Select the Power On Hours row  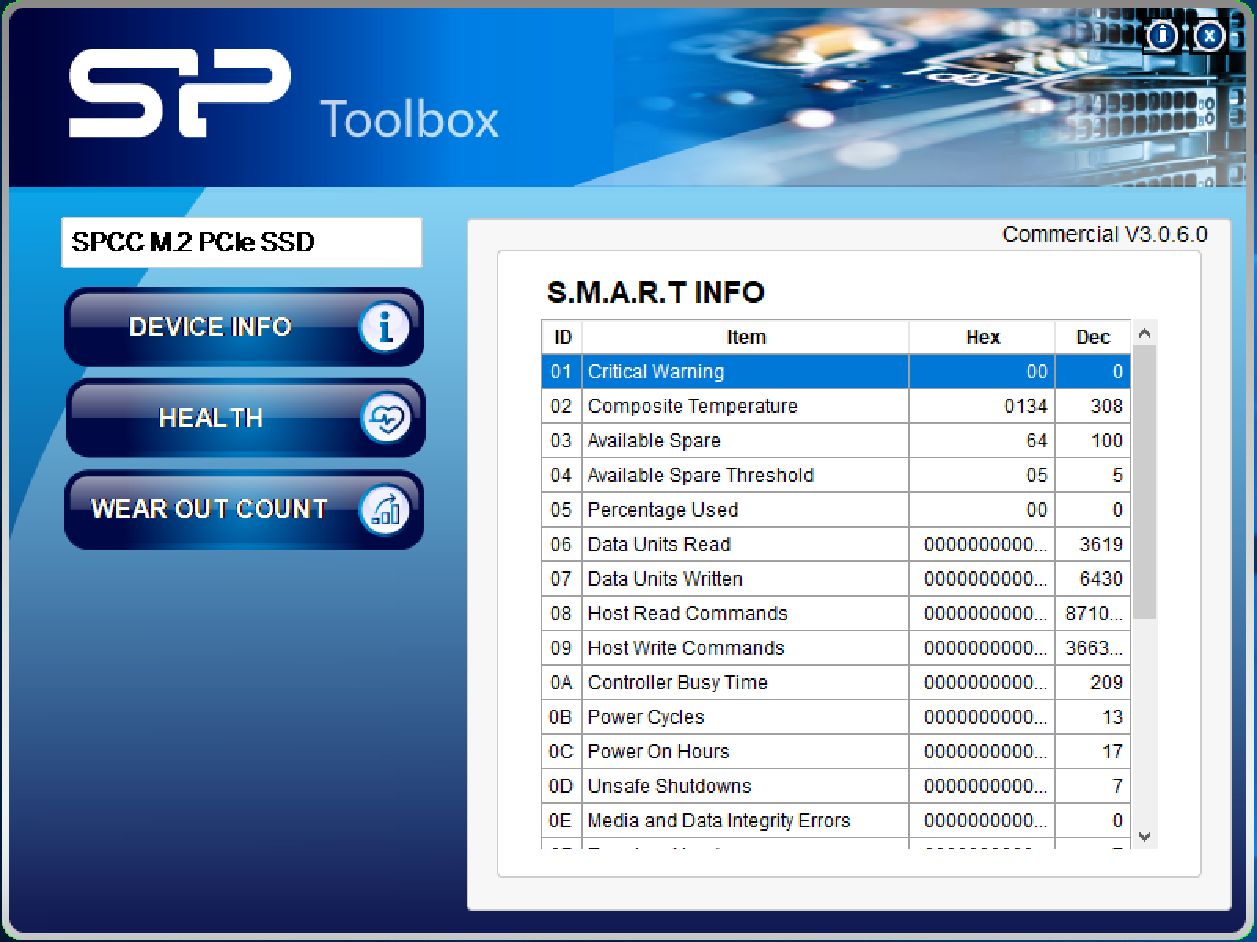pyautogui.click(x=836, y=751)
